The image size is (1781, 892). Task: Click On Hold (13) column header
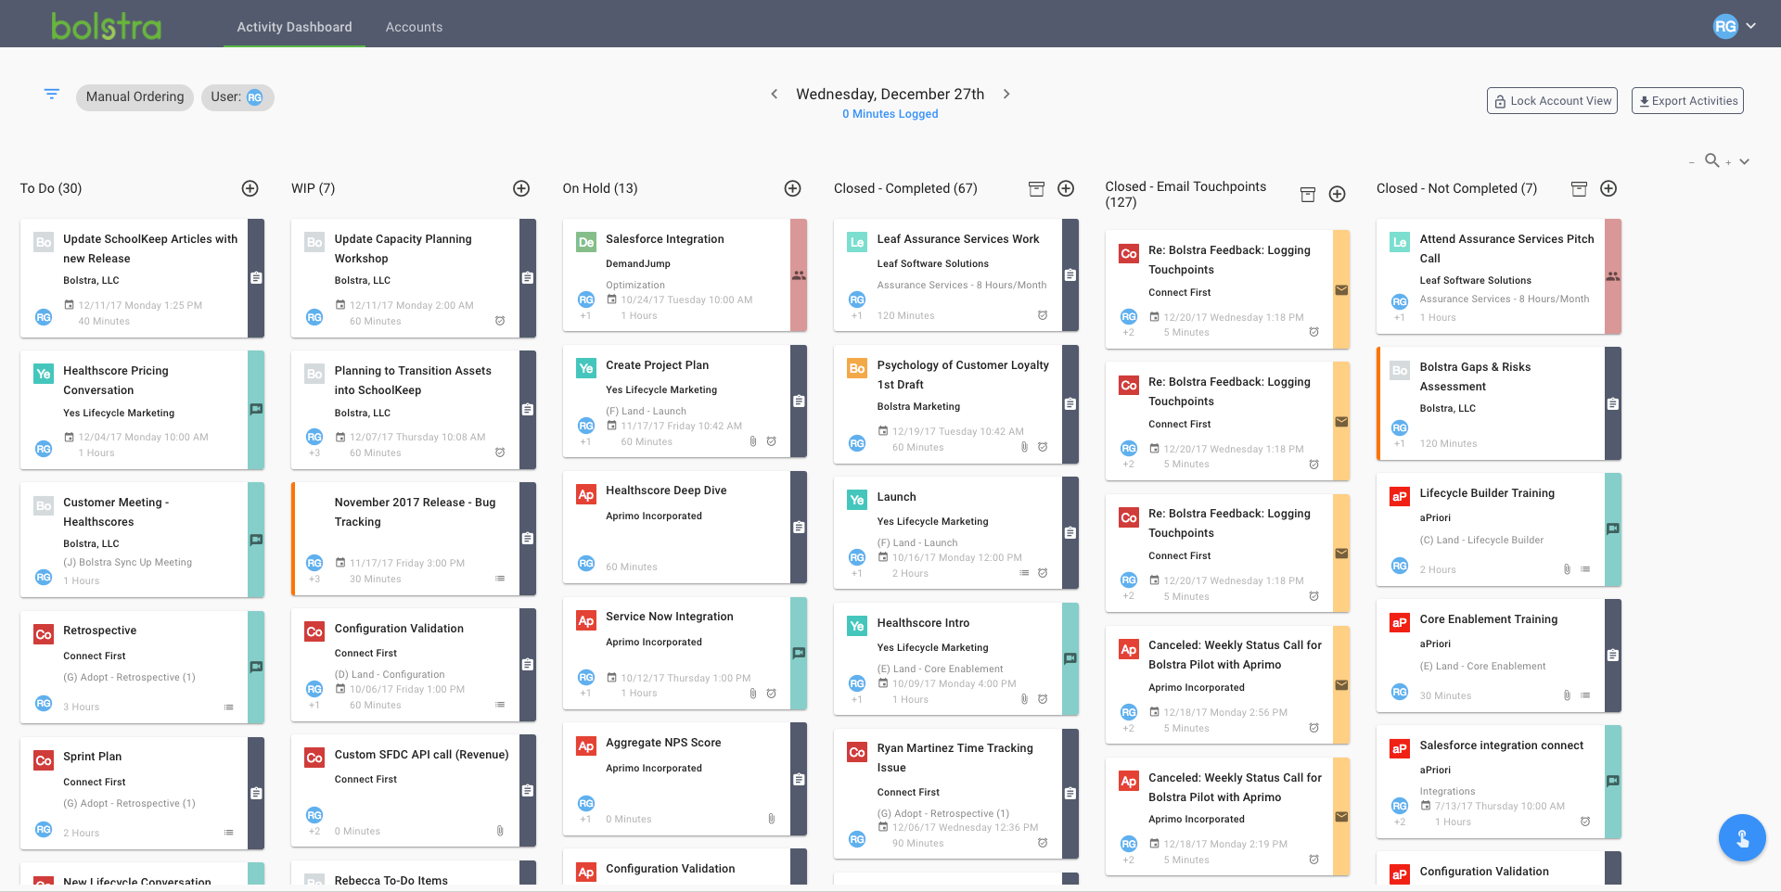600,188
